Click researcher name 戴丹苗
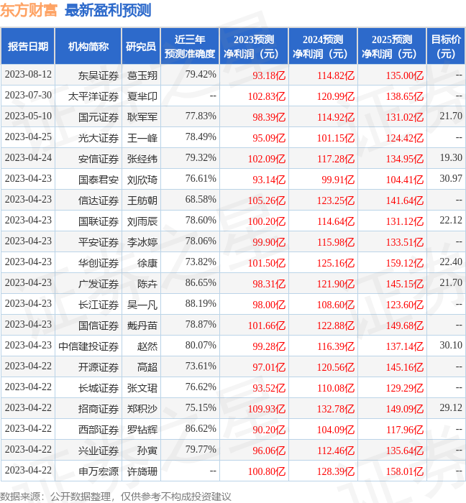The height and width of the screenshot is (503, 466). (x=142, y=326)
